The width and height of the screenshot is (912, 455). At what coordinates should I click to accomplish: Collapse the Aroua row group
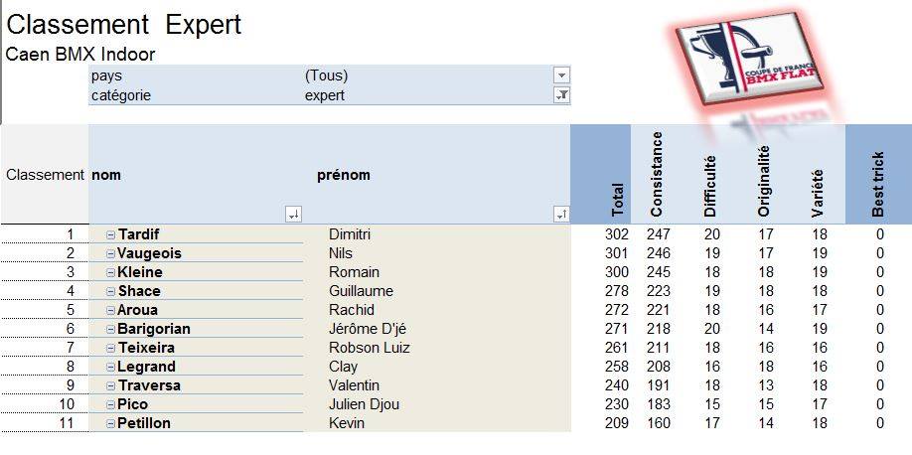click(x=110, y=310)
